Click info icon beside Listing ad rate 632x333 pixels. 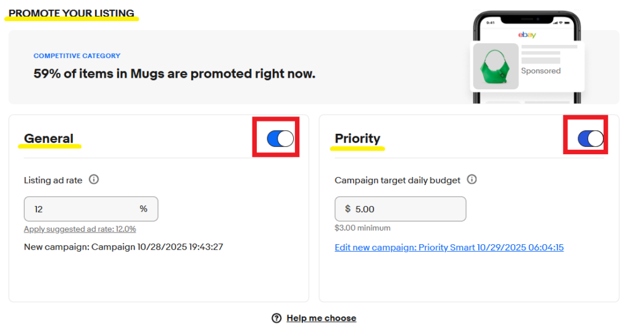[94, 180]
